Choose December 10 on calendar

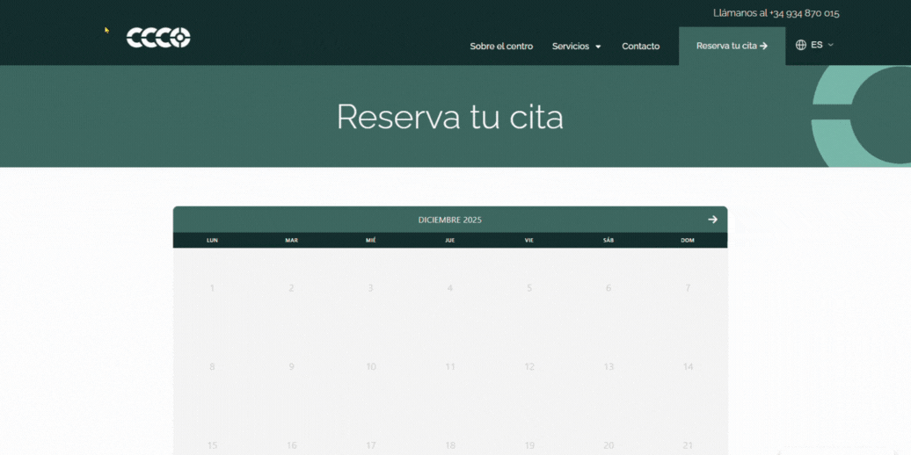pos(370,367)
